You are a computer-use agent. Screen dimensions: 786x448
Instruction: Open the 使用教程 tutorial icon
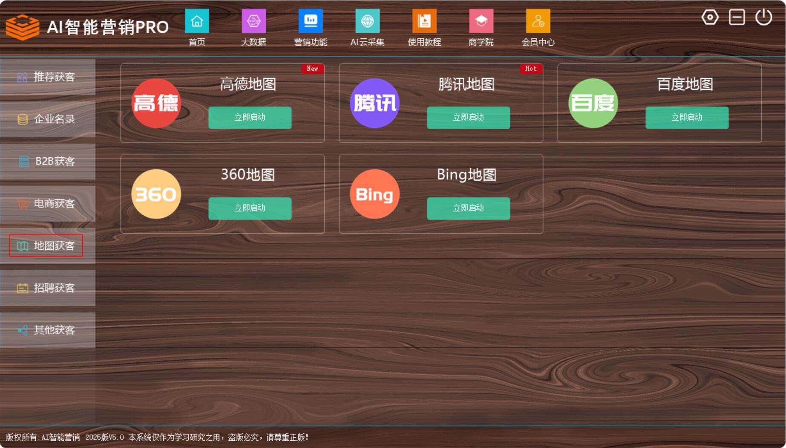click(424, 21)
